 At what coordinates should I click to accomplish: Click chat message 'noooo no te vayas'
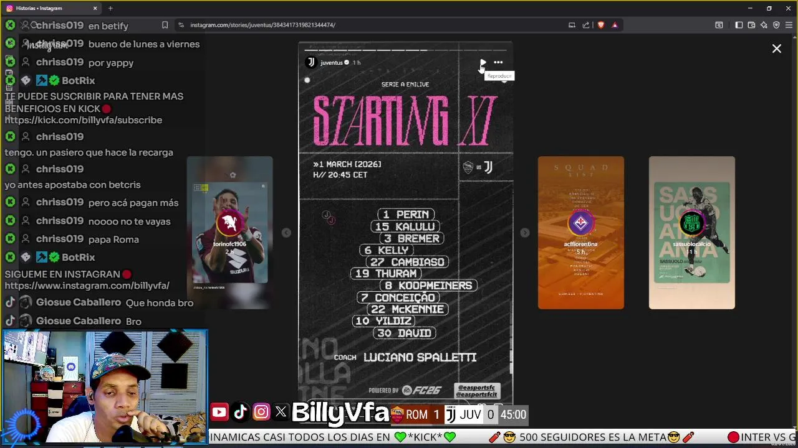(129, 222)
